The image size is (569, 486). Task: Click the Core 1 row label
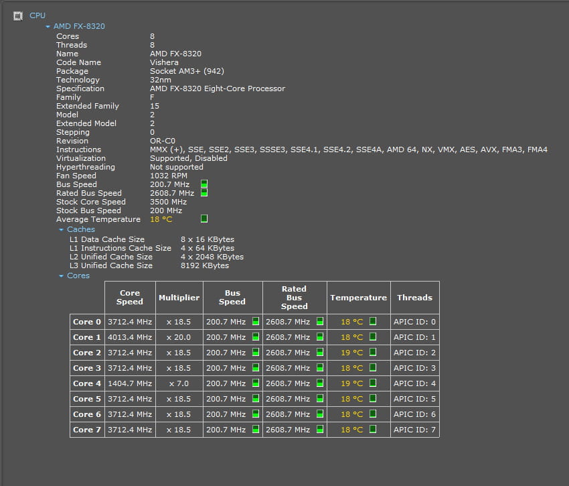tap(87, 337)
